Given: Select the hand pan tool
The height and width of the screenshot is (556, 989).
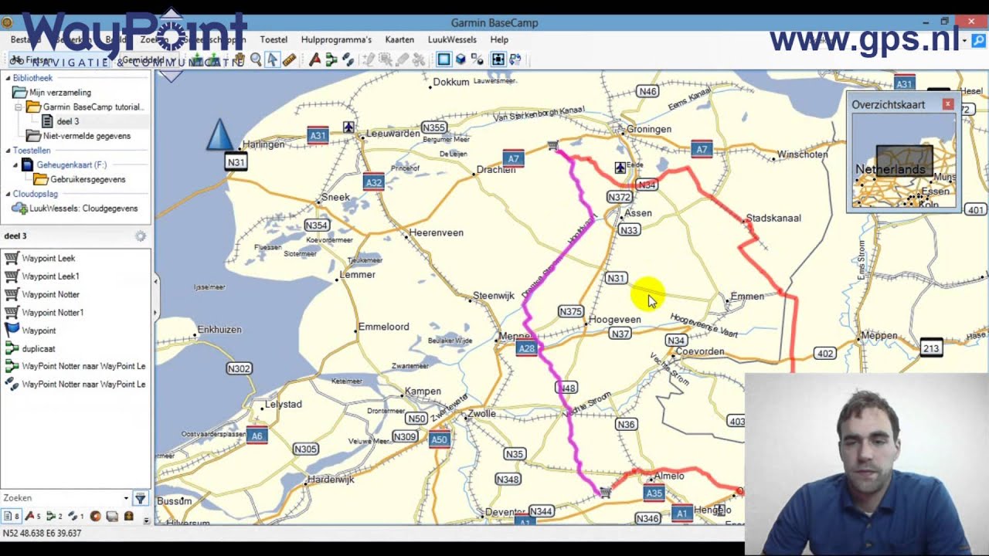Looking at the screenshot, I should coord(239,59).
